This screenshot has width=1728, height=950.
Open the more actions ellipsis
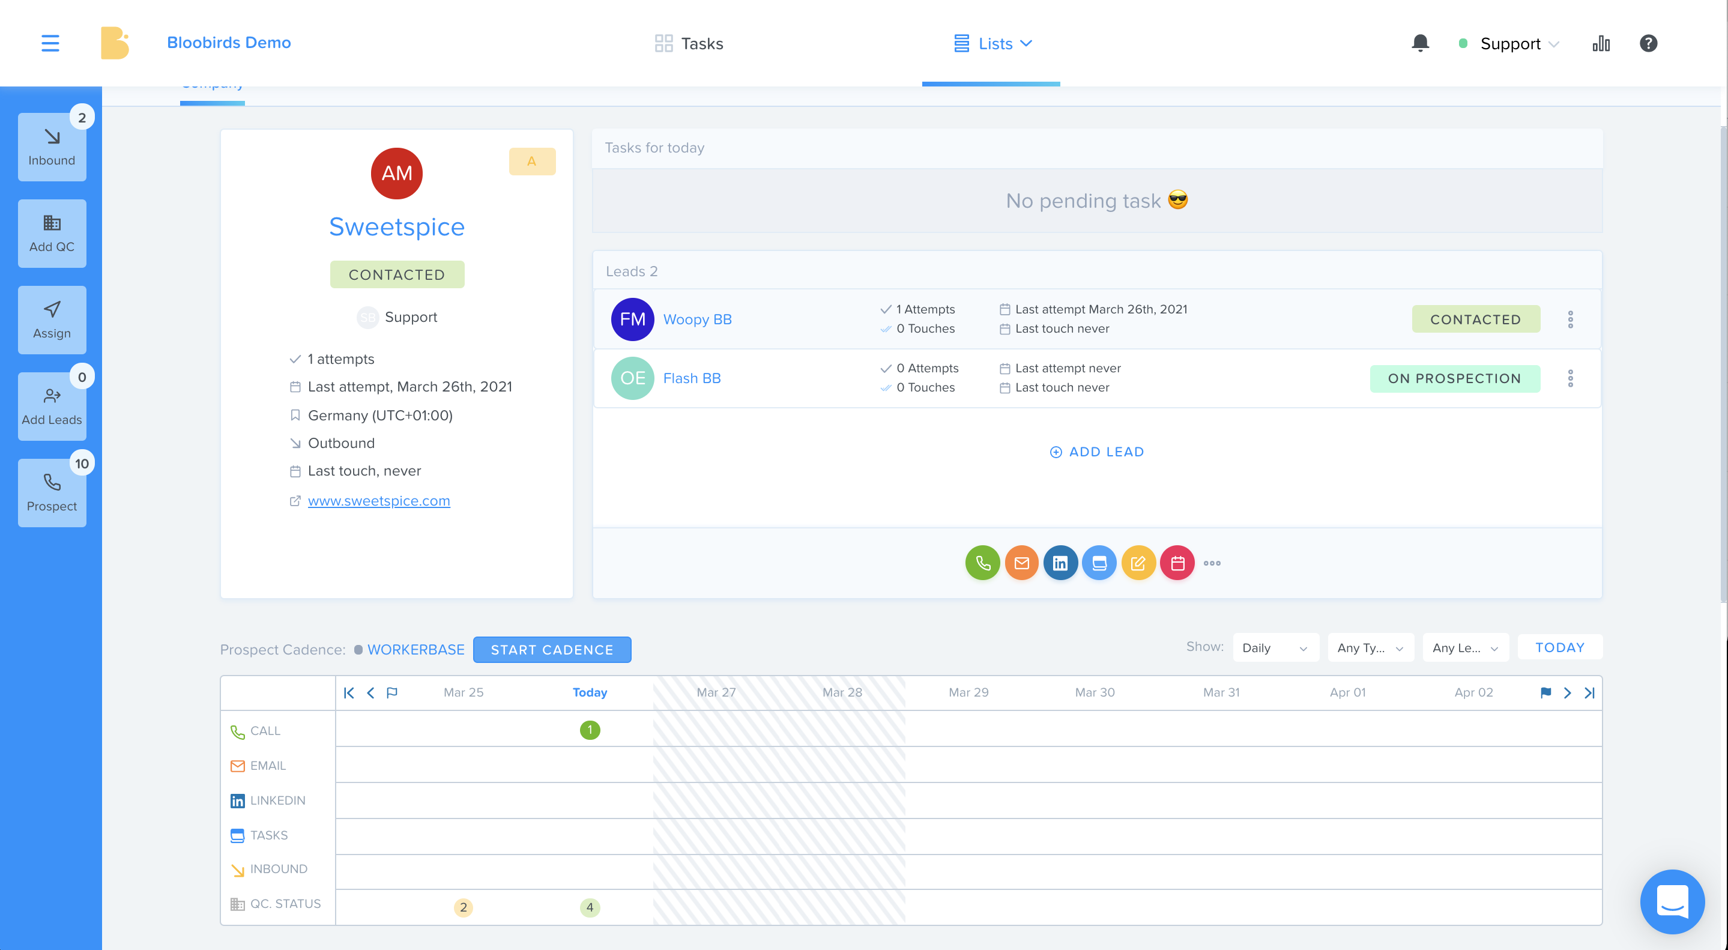pyautogui.click(x=1212, y=563)
